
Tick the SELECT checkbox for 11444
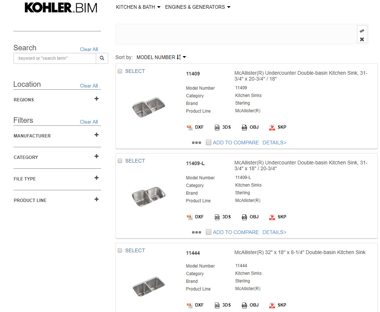click(120, 250)
